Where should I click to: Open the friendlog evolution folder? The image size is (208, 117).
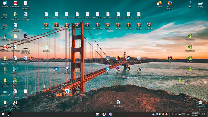tap(5, 83)
